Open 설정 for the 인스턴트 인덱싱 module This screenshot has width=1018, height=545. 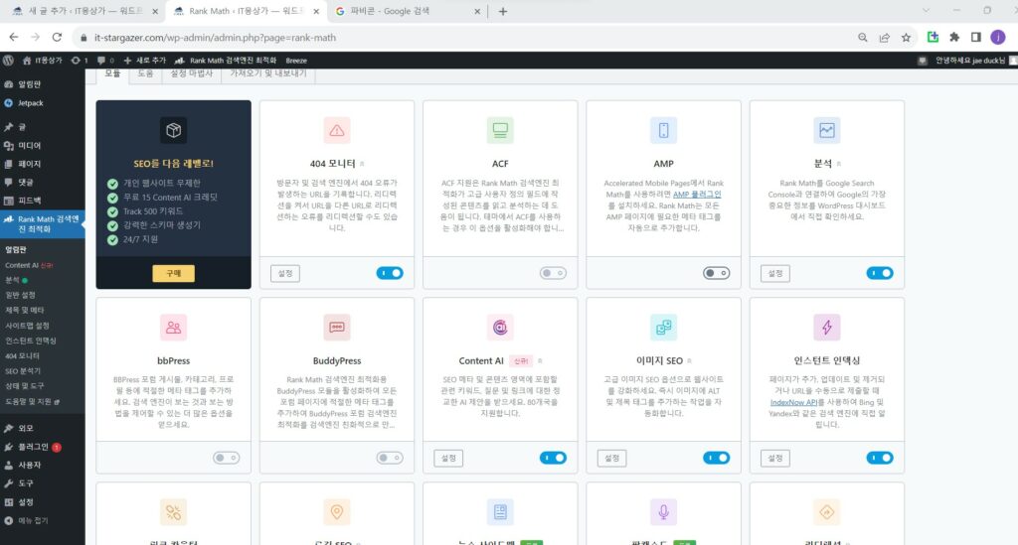coord(775,459)
